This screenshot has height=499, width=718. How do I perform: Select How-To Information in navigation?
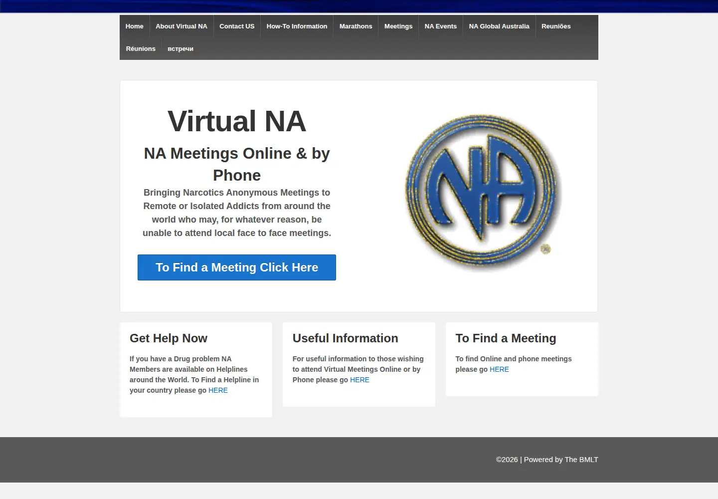[x=297, y=26]
